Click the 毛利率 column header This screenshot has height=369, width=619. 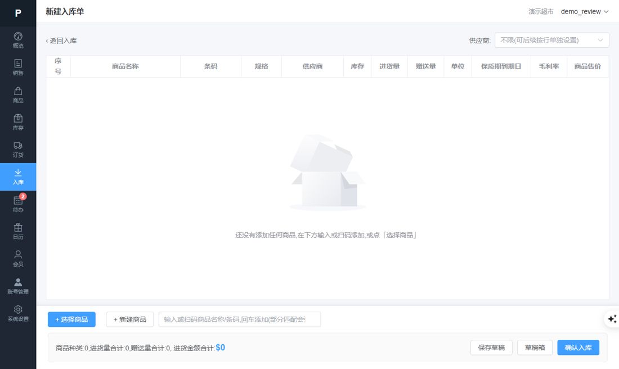tap(549, 66)
